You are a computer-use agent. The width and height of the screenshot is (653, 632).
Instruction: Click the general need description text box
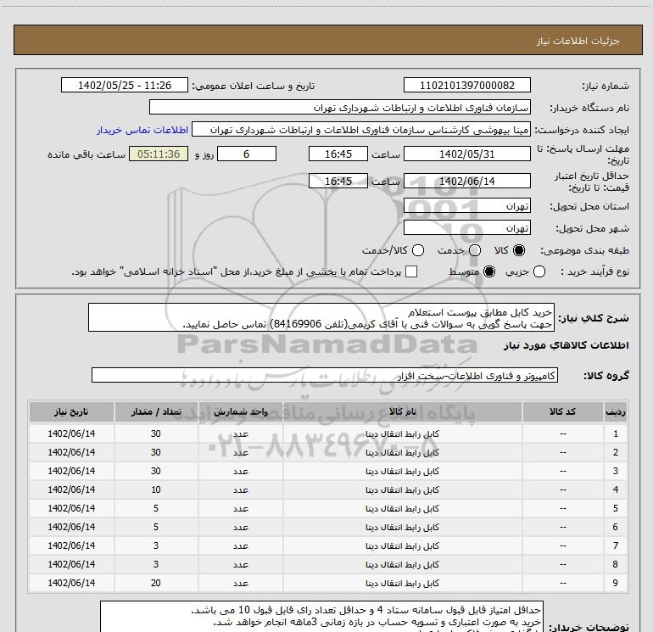click(x=321, y=318)
